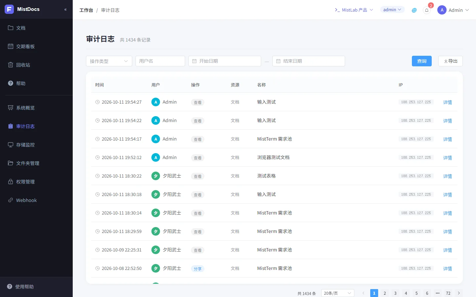Go to page 72 in pagination

[448, 293]
